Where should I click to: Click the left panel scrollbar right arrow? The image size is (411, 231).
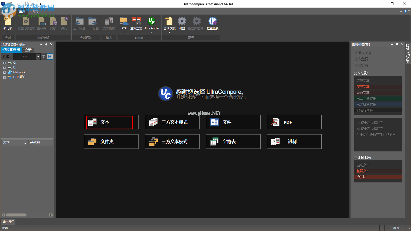[x=51, y=215]
